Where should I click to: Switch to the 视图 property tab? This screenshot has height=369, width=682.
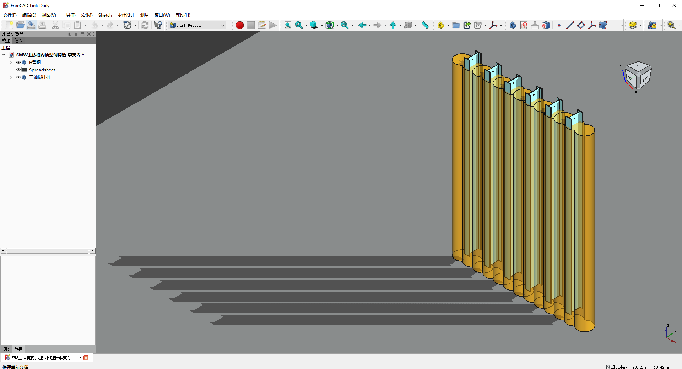(6, 349)
